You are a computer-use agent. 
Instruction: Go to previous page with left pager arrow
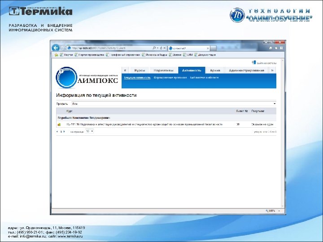pyautogui.click(x=57, y=131)
